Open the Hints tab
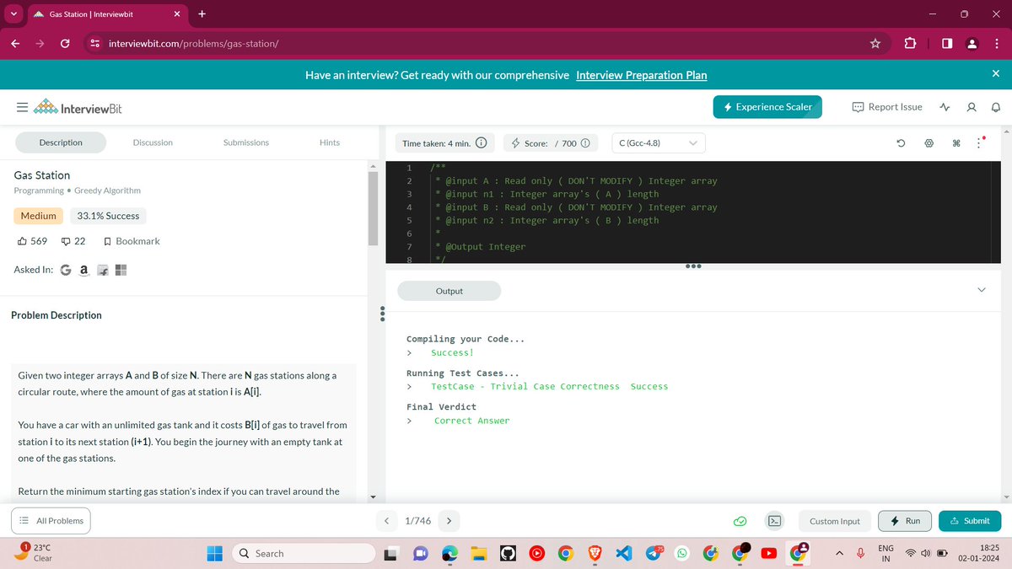Image resolution: width=1012 pixels, height=569 pixels. point(329,142)
